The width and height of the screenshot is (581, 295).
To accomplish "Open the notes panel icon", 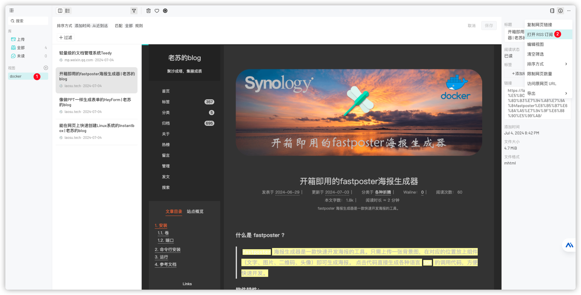I will pos(552,11).
